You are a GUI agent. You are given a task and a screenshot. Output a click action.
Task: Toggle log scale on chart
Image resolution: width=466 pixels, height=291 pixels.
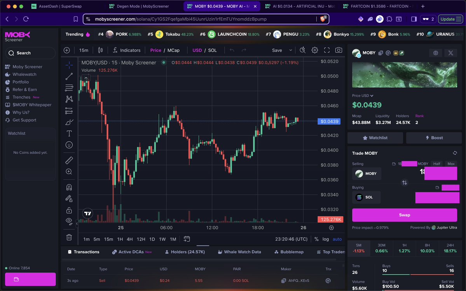pos(326,239)
